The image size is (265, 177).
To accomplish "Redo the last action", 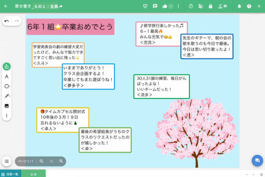I will pyautogui.click(x=17, y=21).
